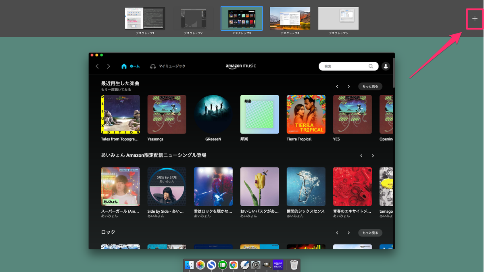Open the Trash in the Dock

(294, 265)
